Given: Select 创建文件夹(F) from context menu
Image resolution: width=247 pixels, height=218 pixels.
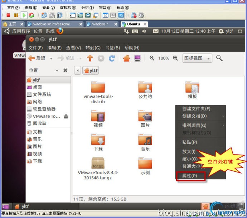Looking at the screenshot, I should tap(200, 109).
